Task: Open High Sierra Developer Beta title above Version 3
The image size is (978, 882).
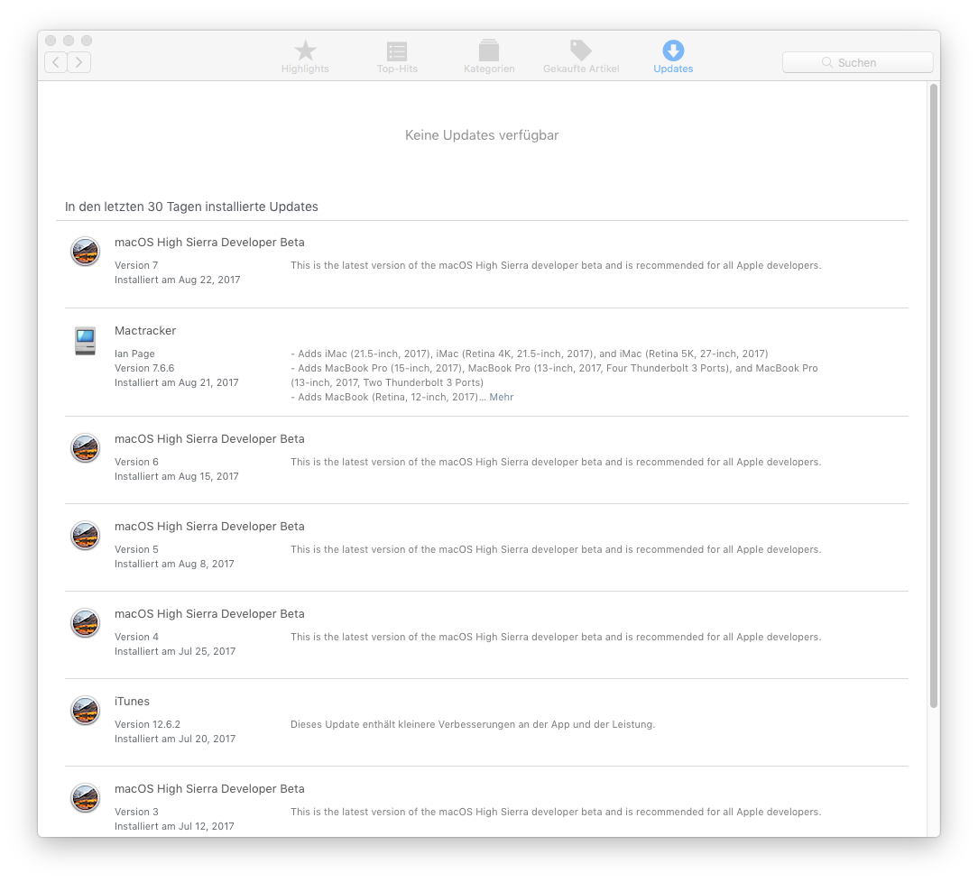Action: pos(209,788)
